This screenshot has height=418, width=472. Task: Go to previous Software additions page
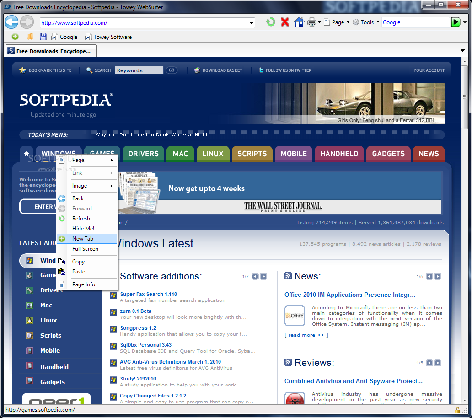pyautogui.click(x=255, y=276)
